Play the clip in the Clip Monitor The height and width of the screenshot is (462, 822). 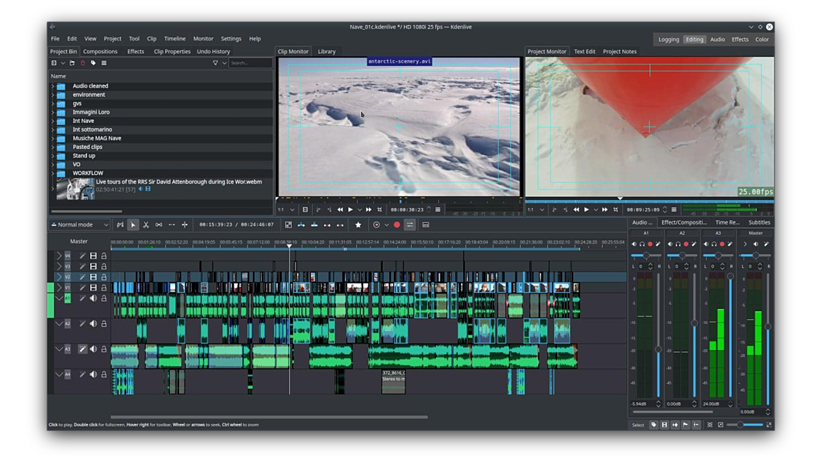tap(350, 210)
